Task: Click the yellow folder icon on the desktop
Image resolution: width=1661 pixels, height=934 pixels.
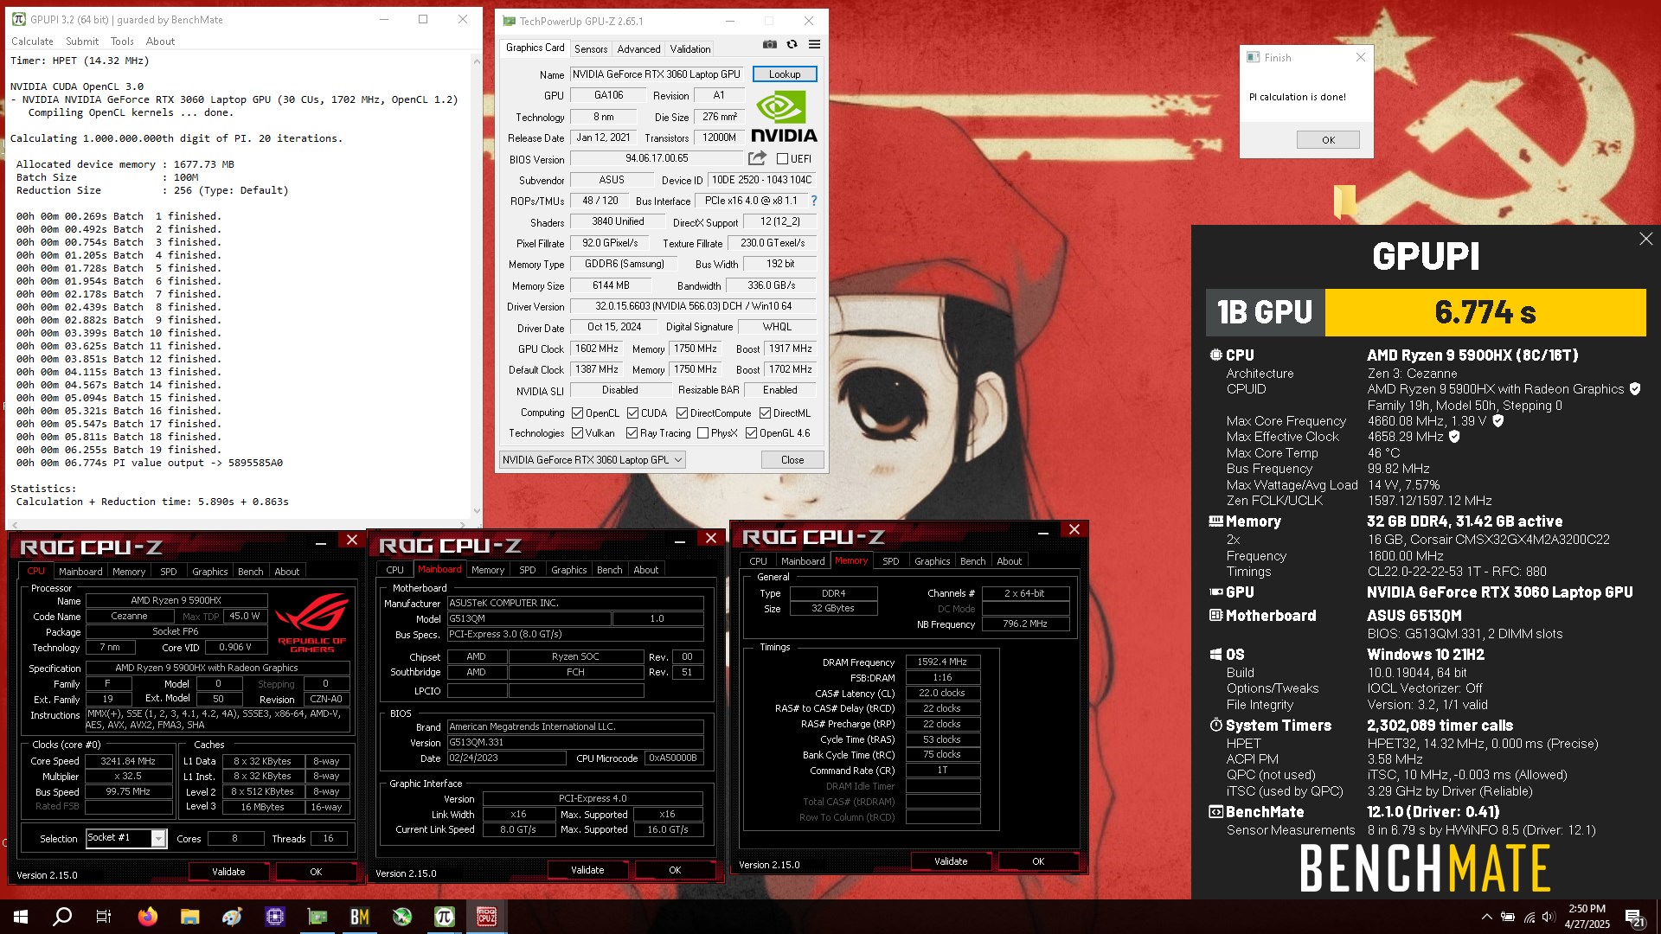Action: [1344, 202]
